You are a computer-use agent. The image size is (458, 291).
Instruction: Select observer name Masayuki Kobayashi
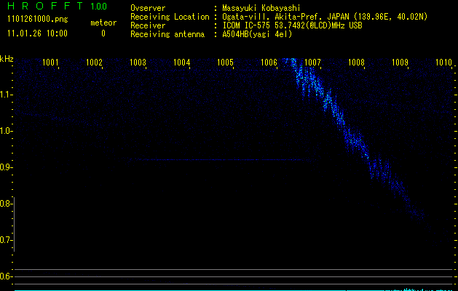coord(261,8)
